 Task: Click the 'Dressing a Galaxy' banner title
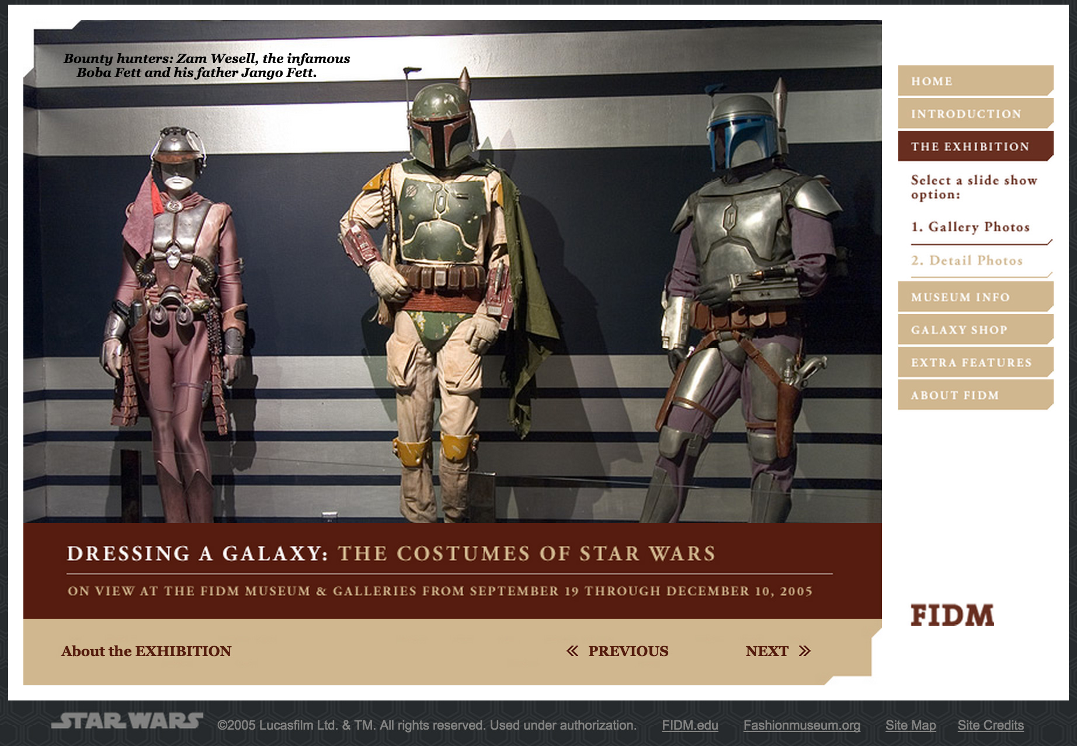[391, 553]
